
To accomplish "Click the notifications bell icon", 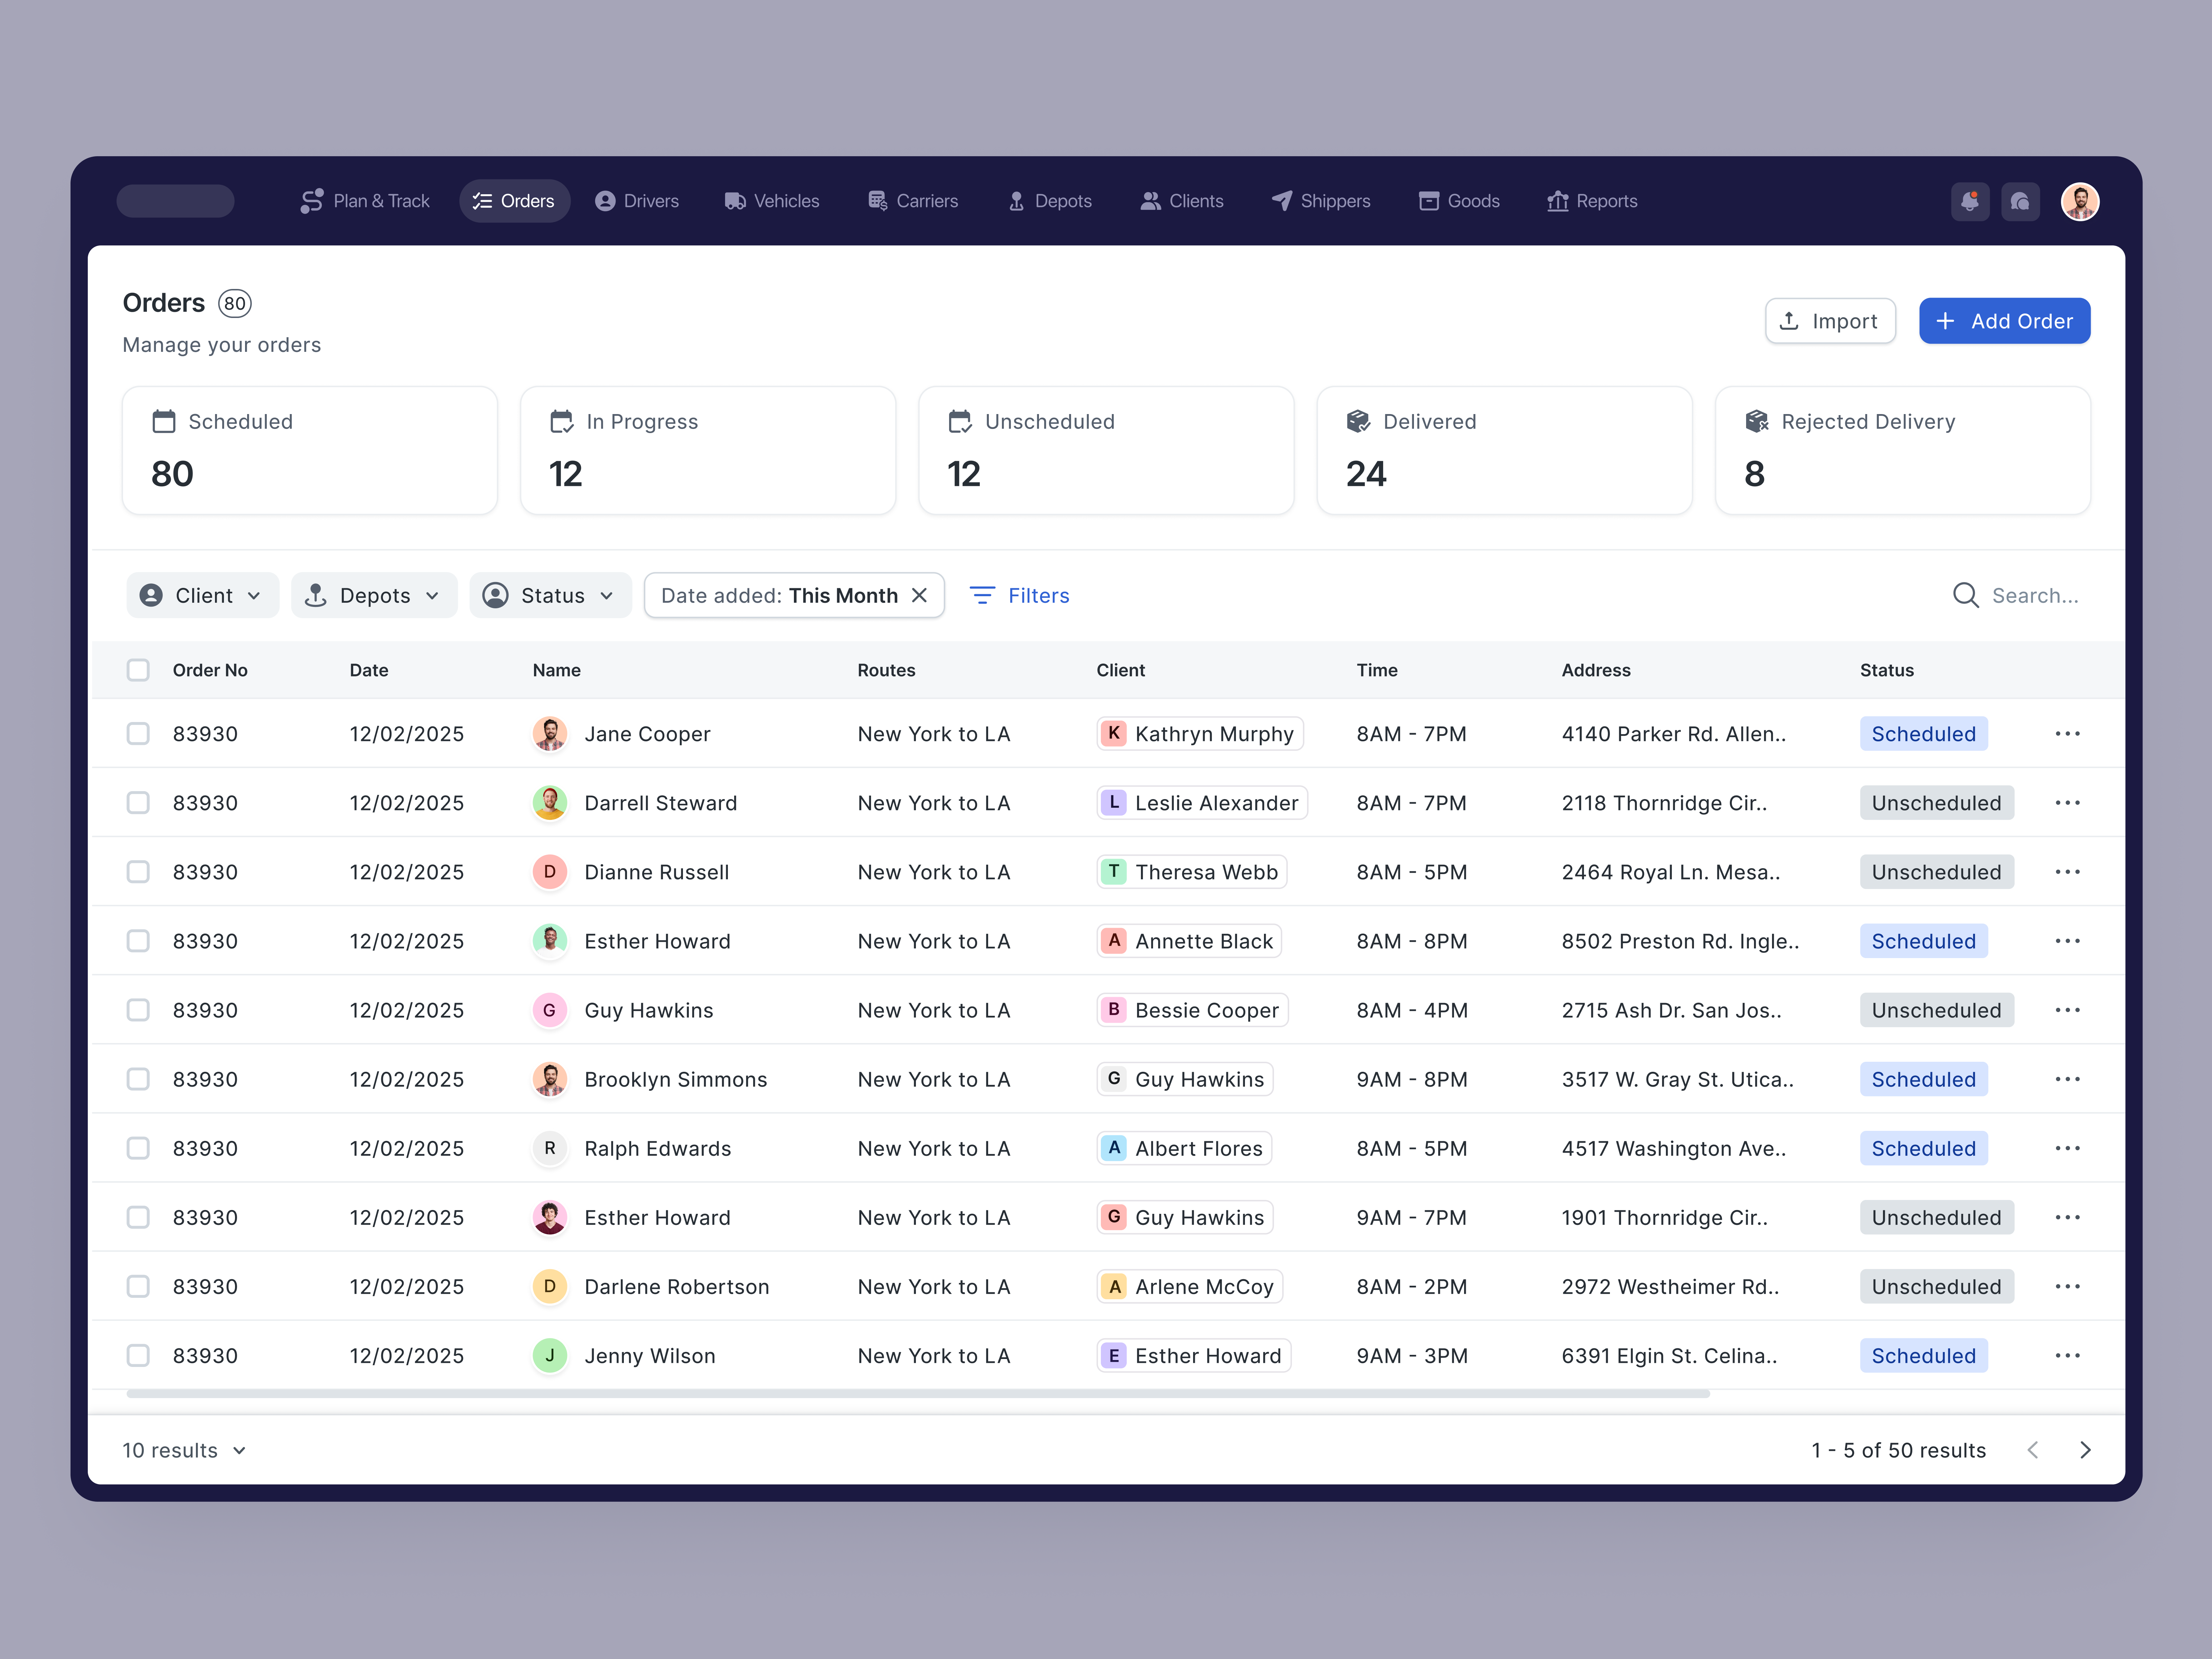I will [1970, 201].
